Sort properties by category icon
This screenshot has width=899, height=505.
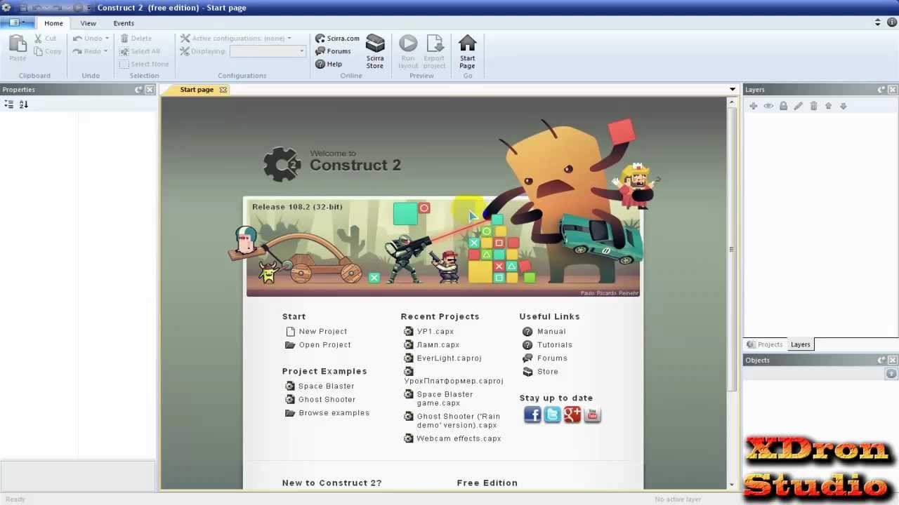[x=9, y=104]
